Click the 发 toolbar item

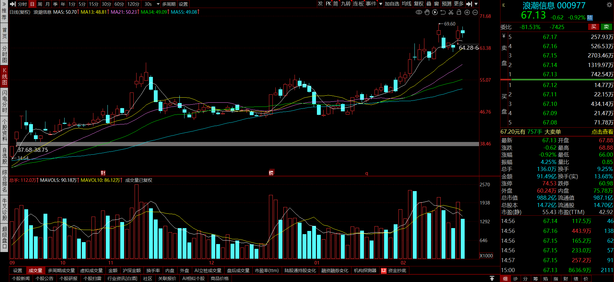pos(320,4)
